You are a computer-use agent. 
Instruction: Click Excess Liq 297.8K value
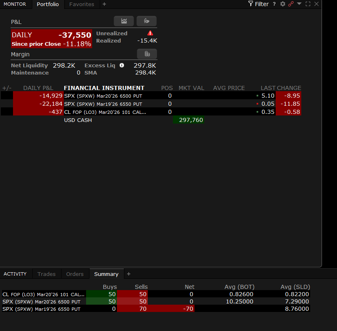click(x=145, y=65)
